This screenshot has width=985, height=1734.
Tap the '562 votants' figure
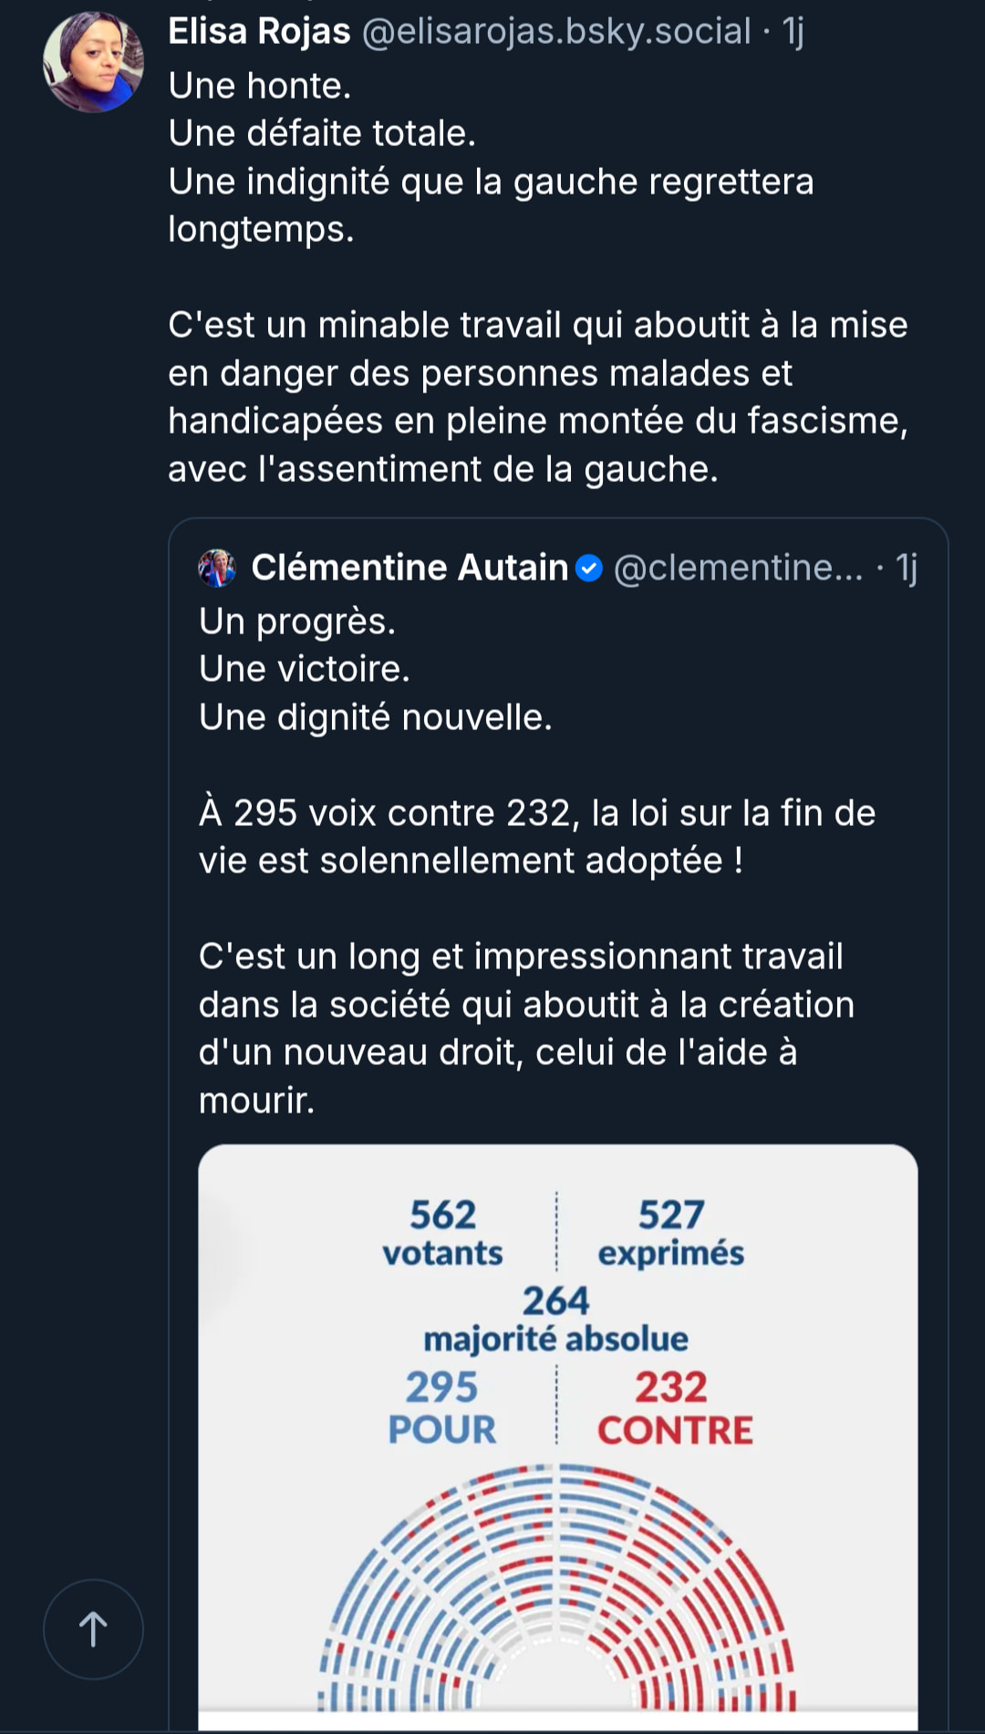442,1233
